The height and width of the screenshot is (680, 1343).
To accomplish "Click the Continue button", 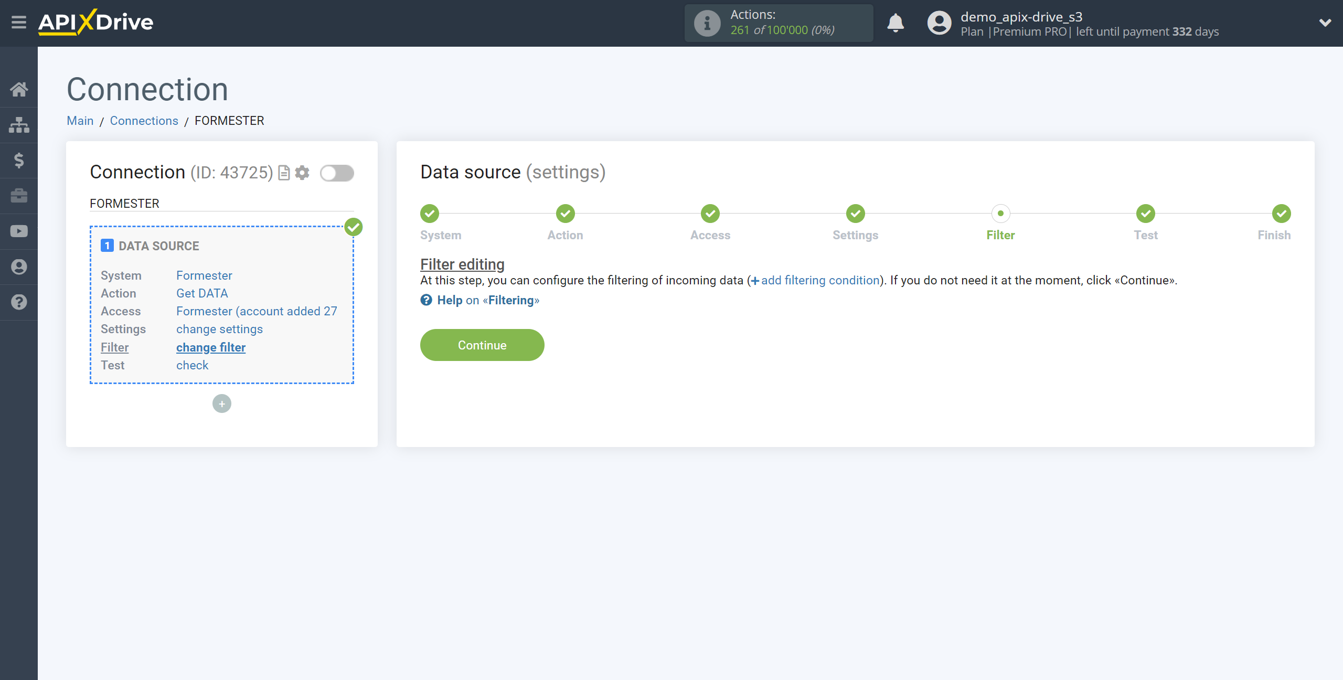I will click(x=482, y=345).
